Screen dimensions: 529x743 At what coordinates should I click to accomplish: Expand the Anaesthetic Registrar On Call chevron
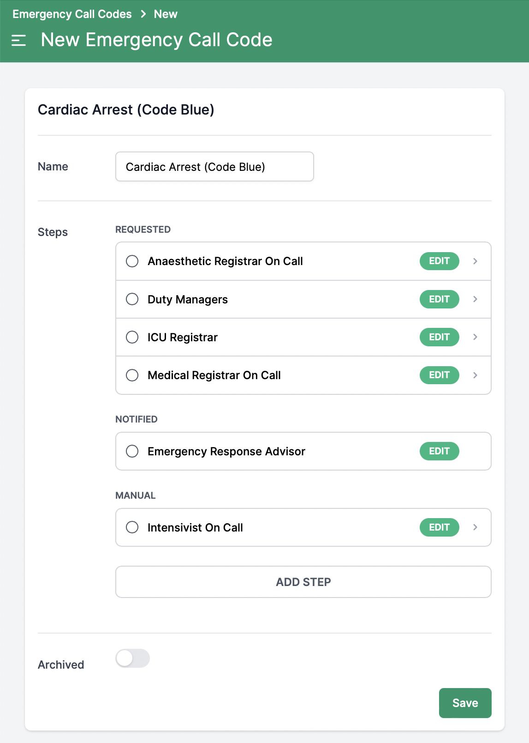[475, 261]
